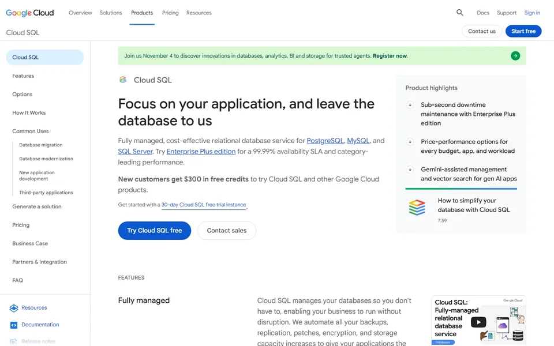Open the Resources text link in the sidebar footer
The height and width of the screenshot is (346, 554).
click(34, 307)
